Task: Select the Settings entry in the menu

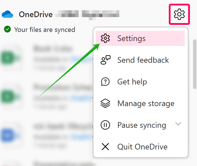Action: pyautogui.click(x=140, y=39)
